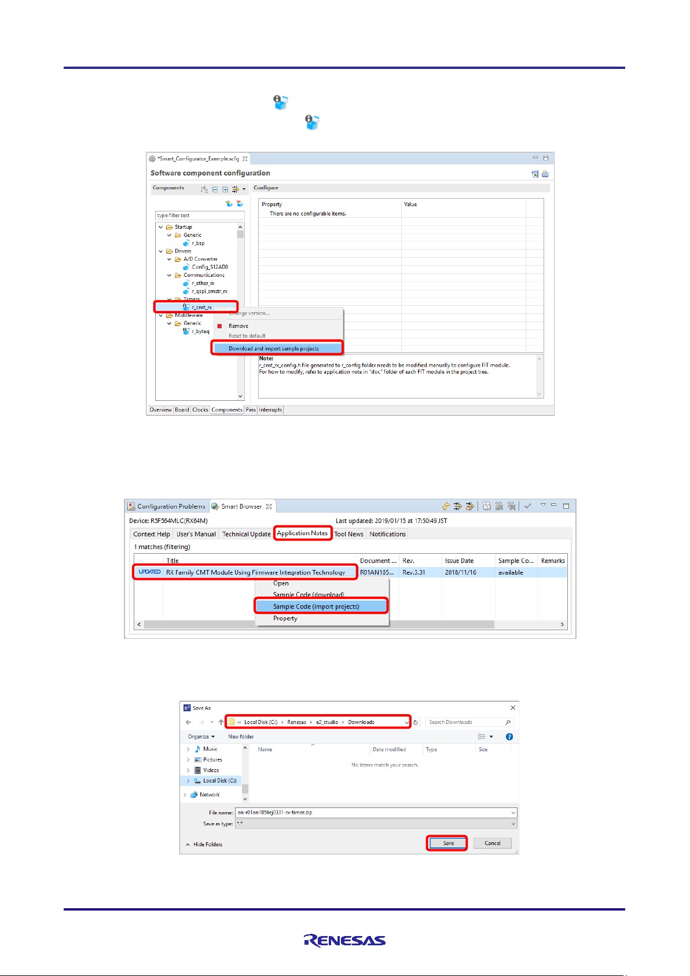Select RX Family CMT Module application note row
Image resolution: width=690 pixels, height=976 pixels.
pos(351,572)
